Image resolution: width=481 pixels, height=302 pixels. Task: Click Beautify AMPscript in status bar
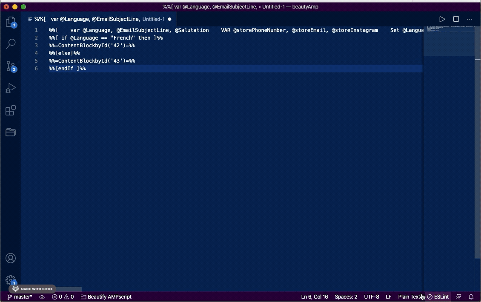click(106, 297)
